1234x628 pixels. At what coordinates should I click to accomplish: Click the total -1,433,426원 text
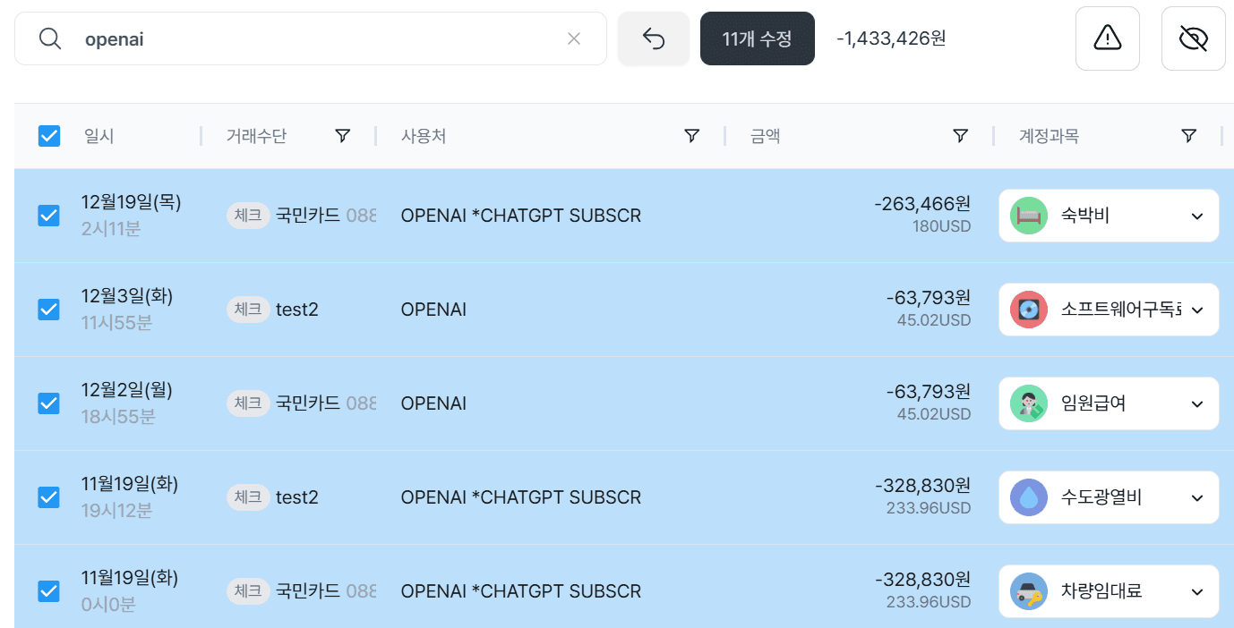(x=891, y=38)
